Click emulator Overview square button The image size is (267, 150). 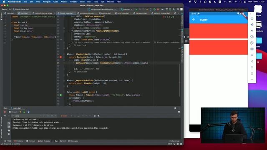pyautogui.click(x=252, y=73)
